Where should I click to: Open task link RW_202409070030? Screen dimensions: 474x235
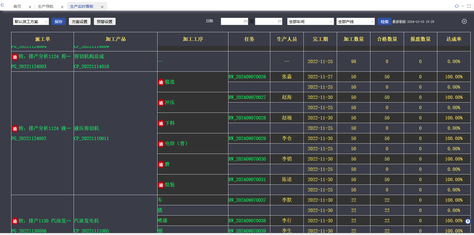pos(247,159)
